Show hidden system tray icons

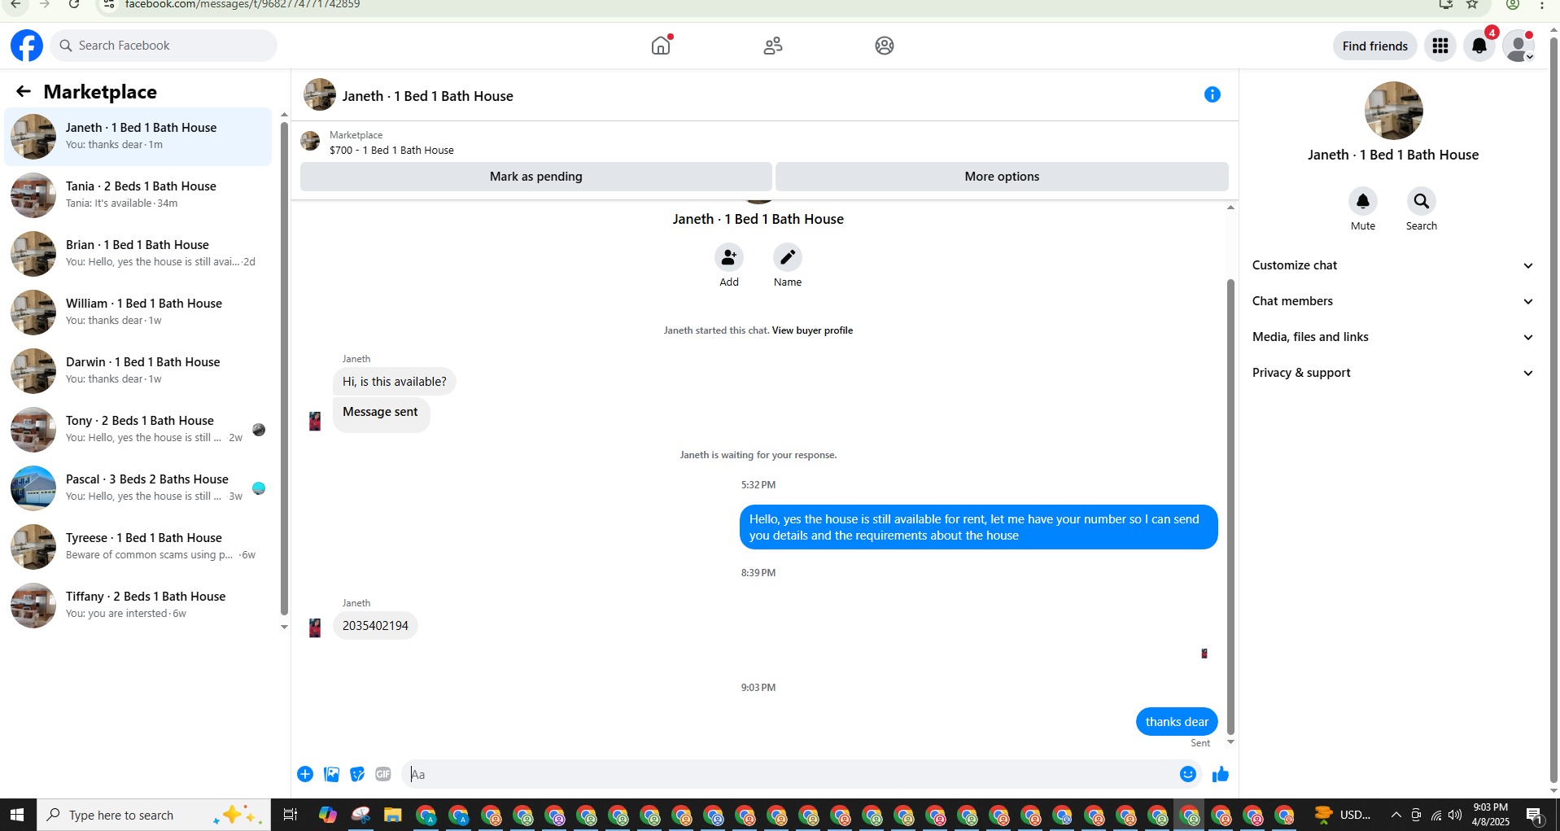1396,815
